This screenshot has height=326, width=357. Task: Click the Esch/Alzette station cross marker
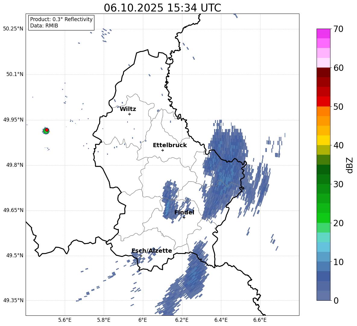click(141, 256)
